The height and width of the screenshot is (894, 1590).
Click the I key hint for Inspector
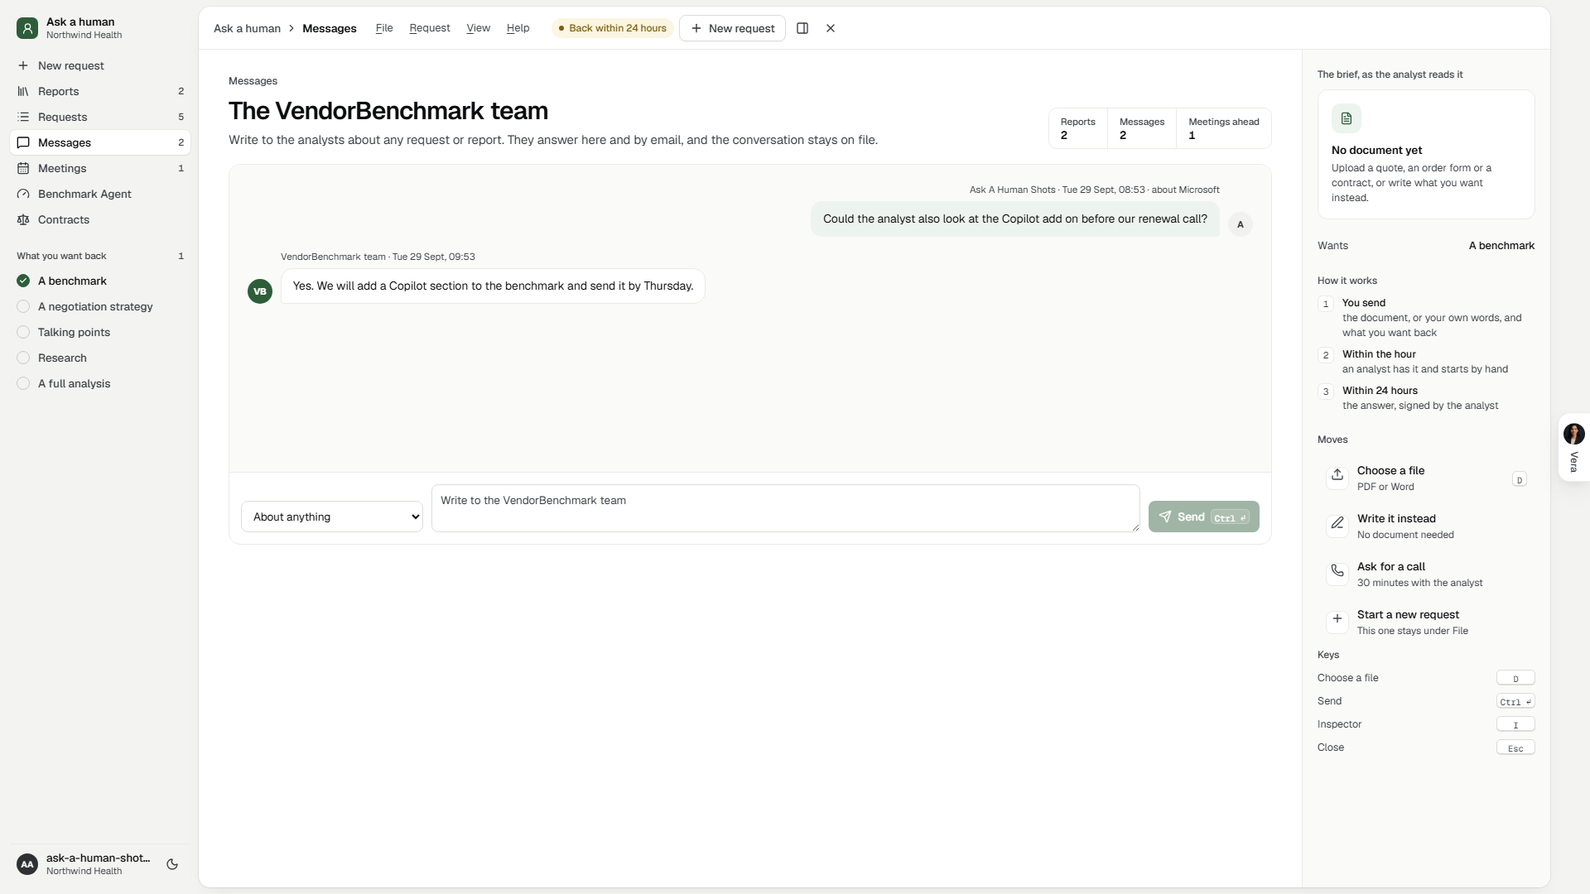pos(1515,724)
